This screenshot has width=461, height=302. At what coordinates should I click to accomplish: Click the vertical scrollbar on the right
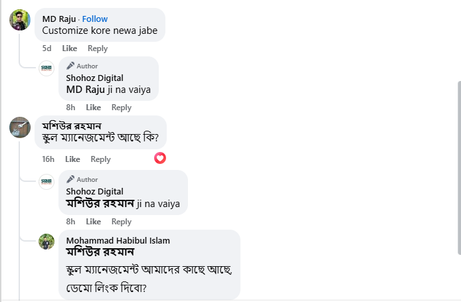pos(458,166)
